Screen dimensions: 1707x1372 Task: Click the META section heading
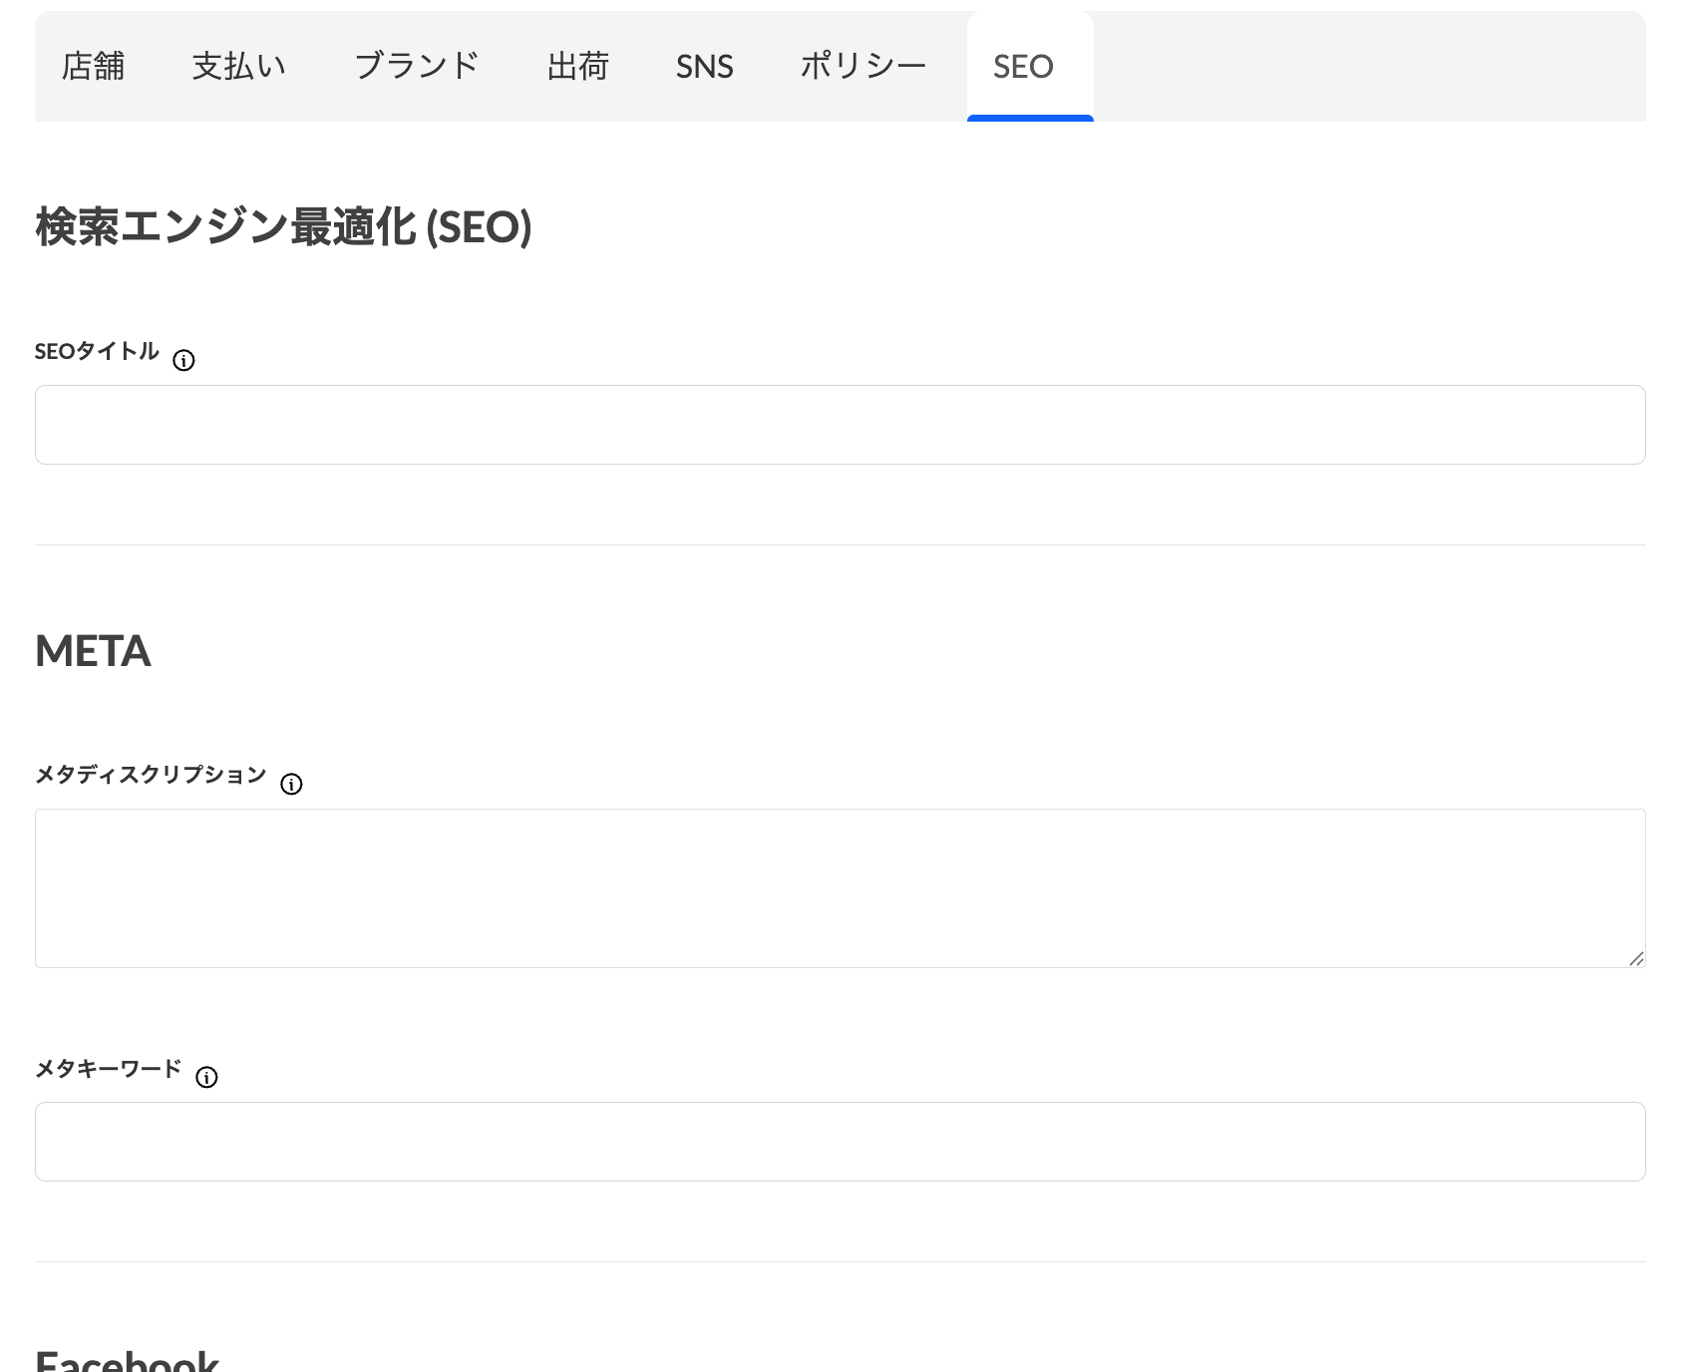93,651
